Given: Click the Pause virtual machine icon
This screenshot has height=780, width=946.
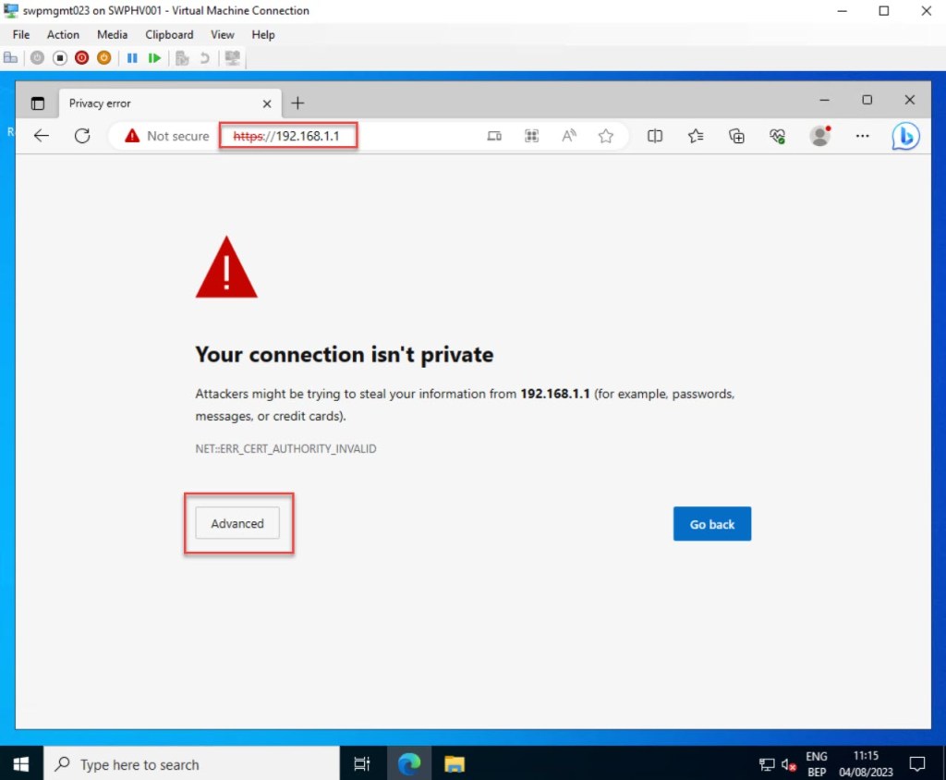Looking at the screenshot, I should [132, 58].
